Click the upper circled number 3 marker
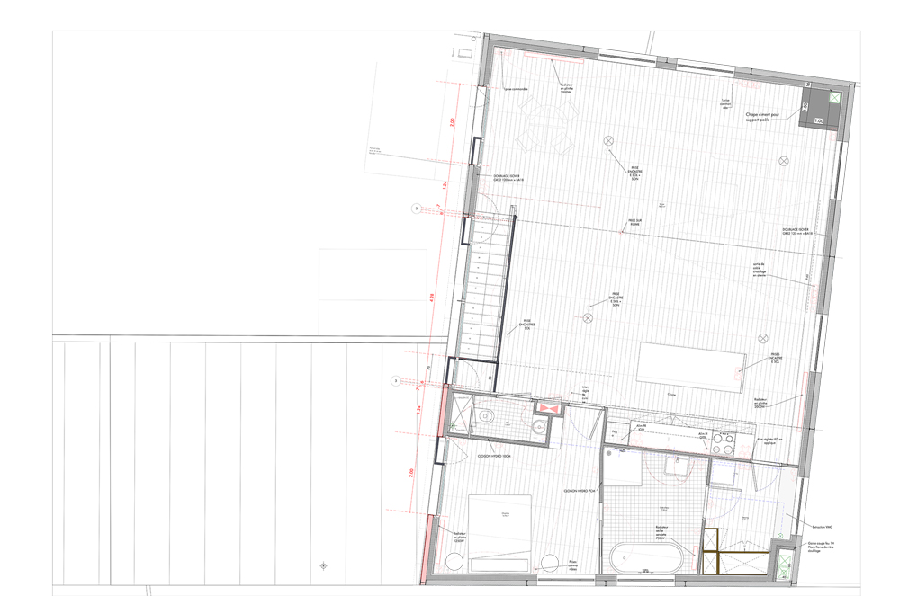Image resolution: width=900 pixels, height=596 pixels. [416, 208]
